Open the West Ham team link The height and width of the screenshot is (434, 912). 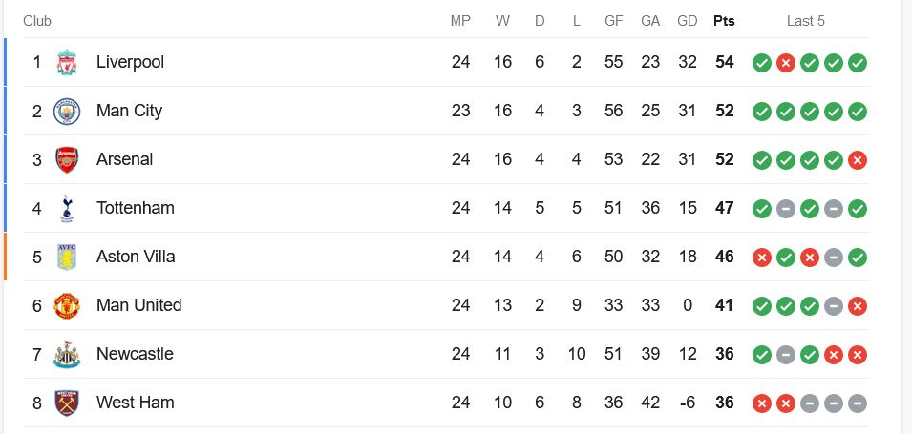(135, 403)
